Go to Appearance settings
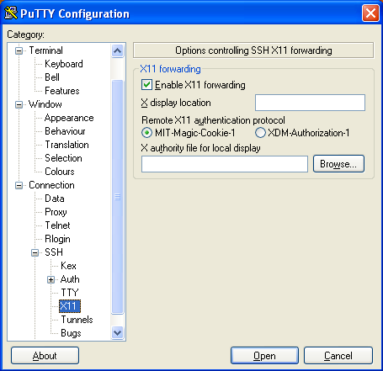The height and width of the screenshot is (371, 383). tap(69, 118)
